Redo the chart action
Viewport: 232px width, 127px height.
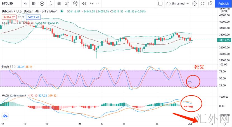98,4
